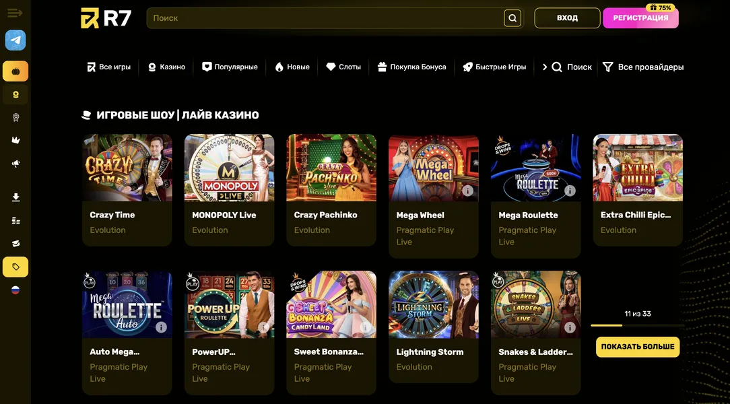This screenshot has width=730, height=404.
Task: Click the megaphone icon in left sidebar
Action: click(15, 164)
